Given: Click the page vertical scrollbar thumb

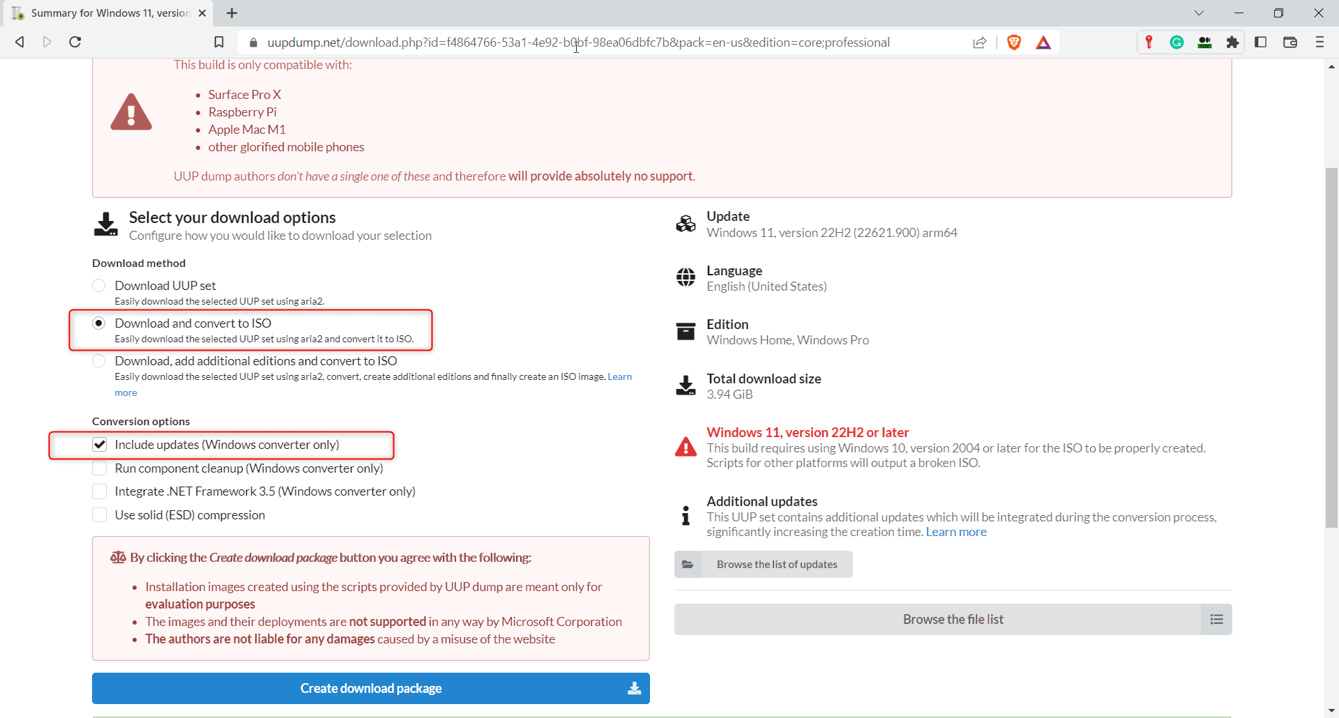Looking at the screenshot, I should [1331, 348].
